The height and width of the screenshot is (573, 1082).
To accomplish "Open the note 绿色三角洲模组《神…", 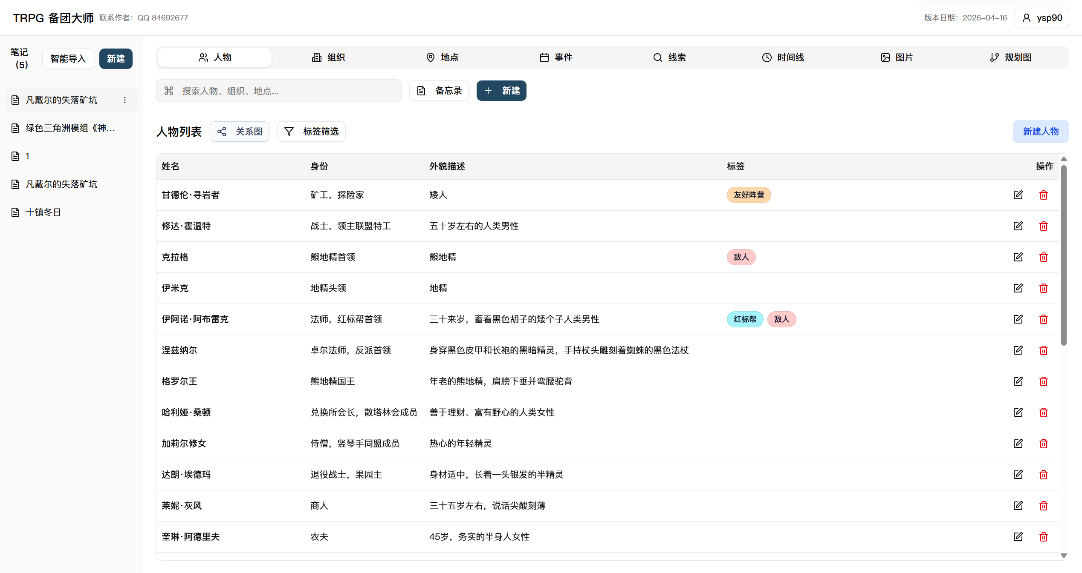I will pos(71,128).
